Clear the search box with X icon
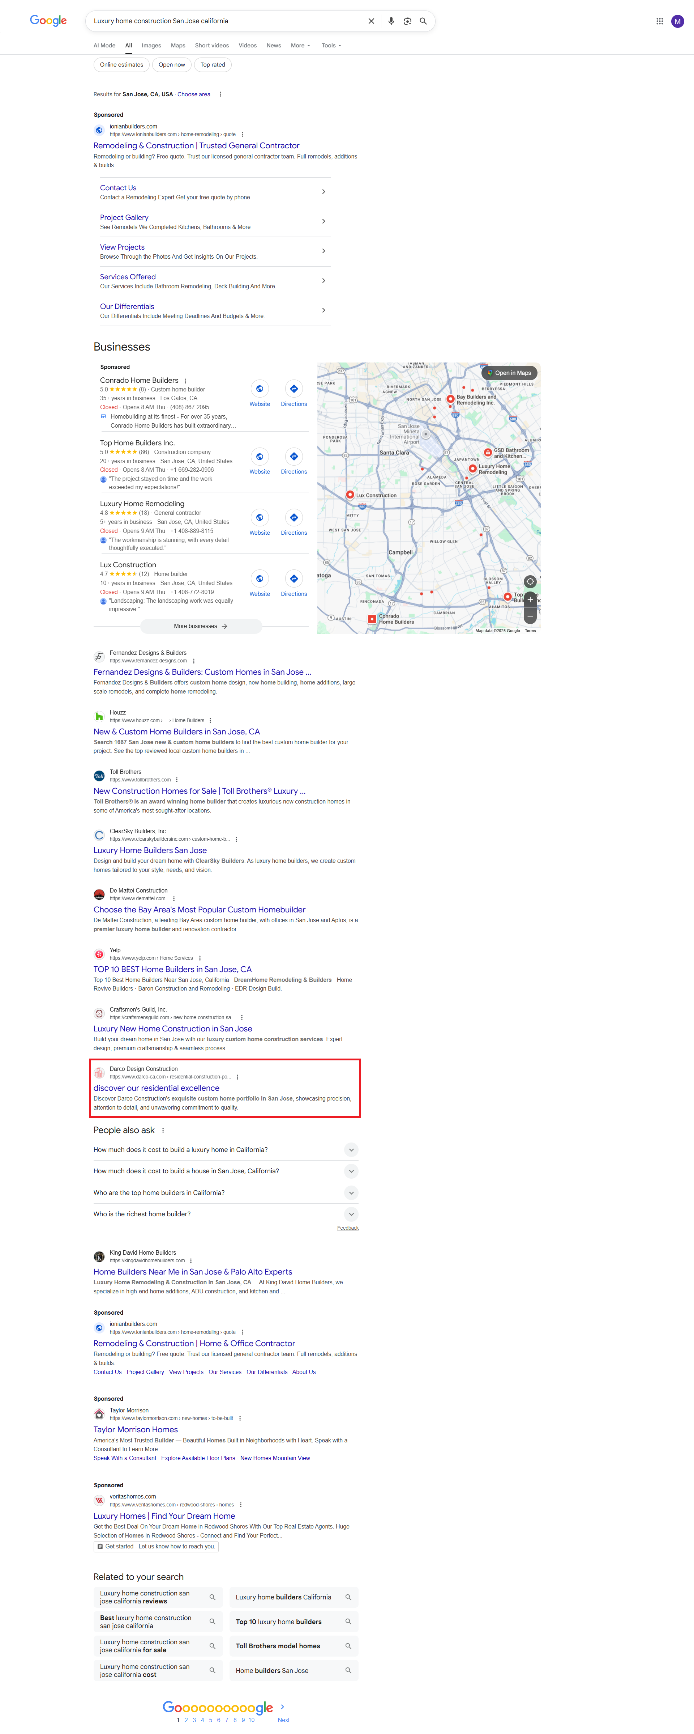This screenshot has height=1734, width=694. pyautogui.click(x=371, y=21)
